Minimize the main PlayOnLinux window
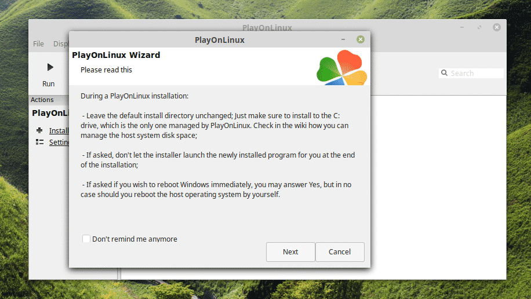 click(x=462, y=27)
